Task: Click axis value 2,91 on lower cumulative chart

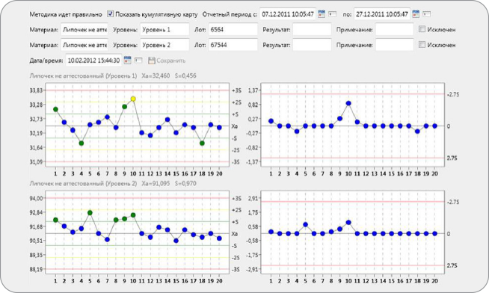Action: (253, 198)
